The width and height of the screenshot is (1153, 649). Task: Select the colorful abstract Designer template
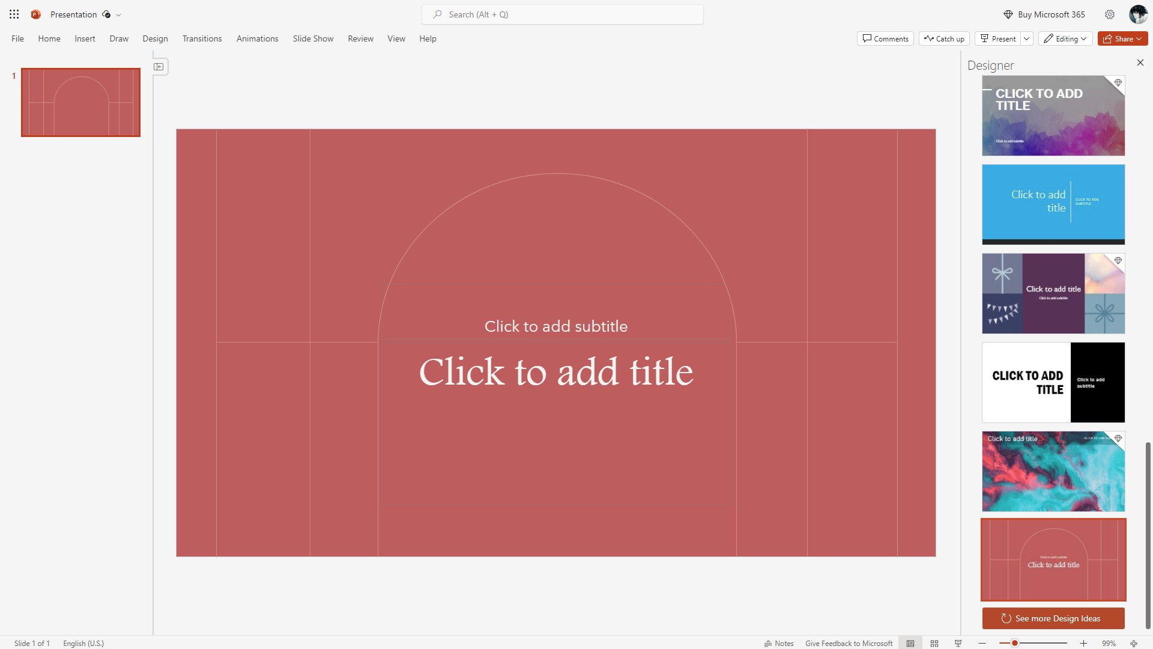[x=1053, y=471]
